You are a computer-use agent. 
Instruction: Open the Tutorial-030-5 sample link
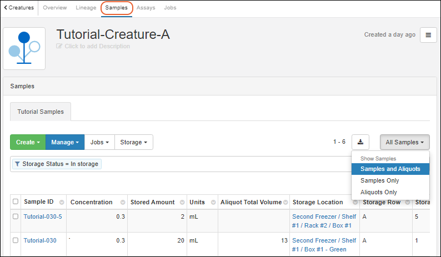point(43,216)
